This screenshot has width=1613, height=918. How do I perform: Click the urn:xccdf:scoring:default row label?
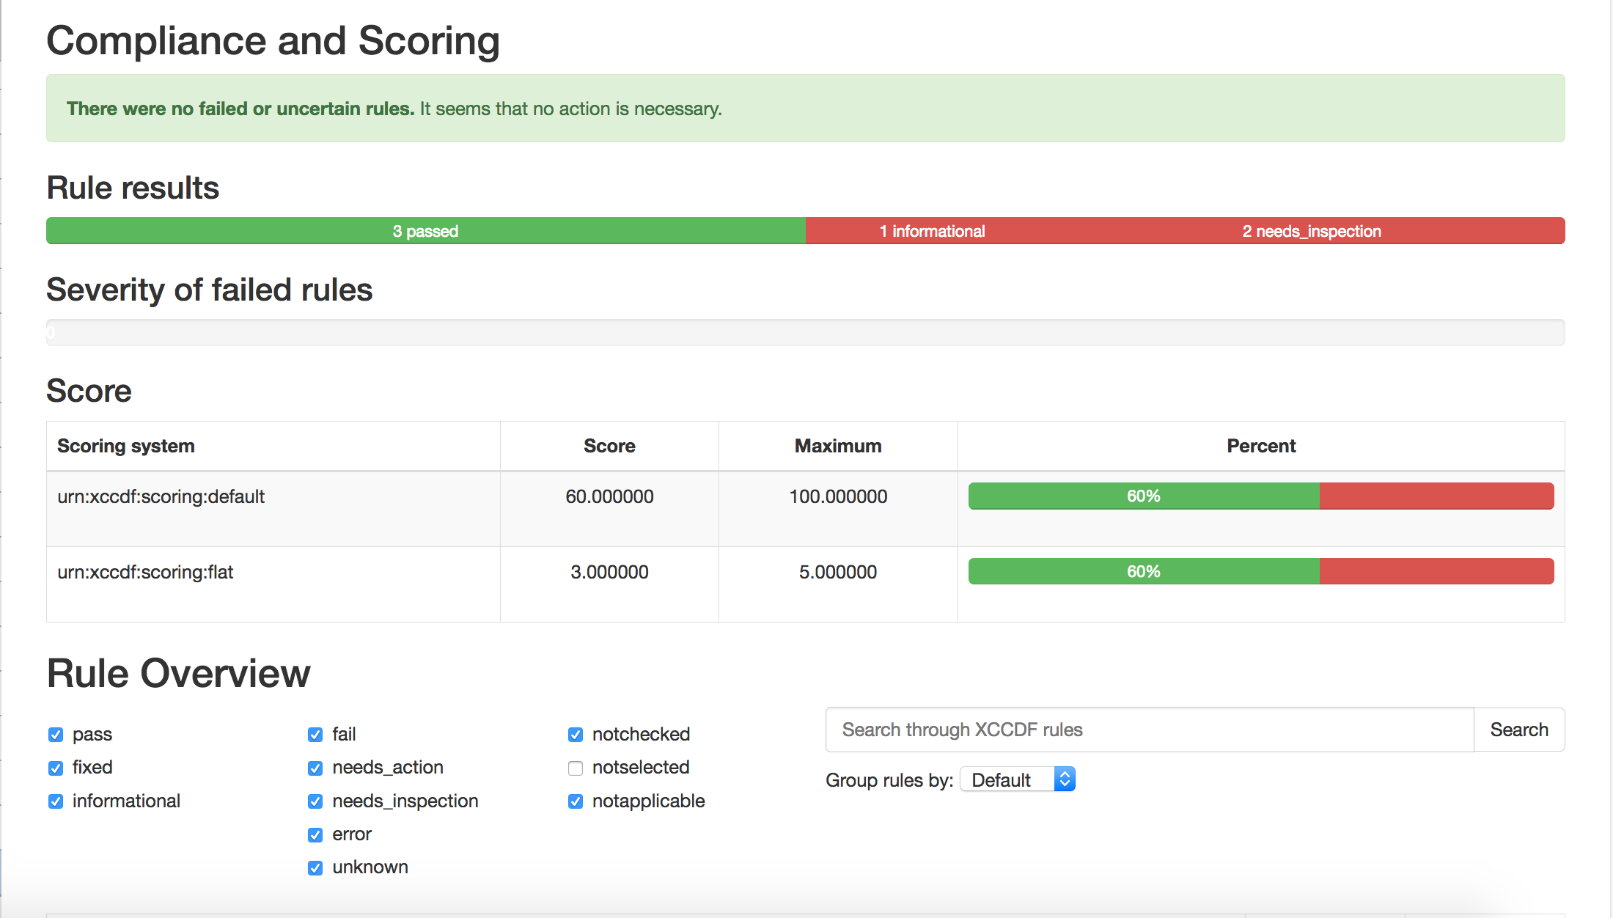pos(161,496)
